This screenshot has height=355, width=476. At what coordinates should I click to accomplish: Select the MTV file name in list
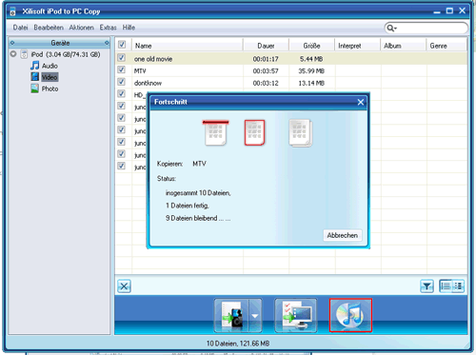pyautogui.click(x=140, y=71)
